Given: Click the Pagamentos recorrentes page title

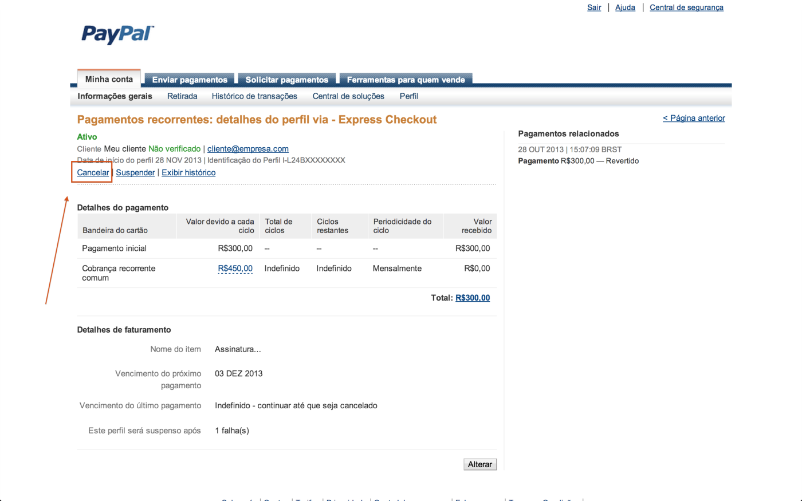Looking at the screenshot, I should point(257,120).
